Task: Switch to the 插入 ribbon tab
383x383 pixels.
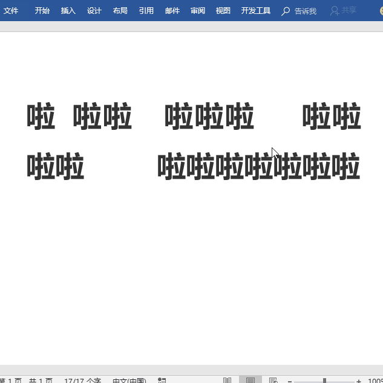Action: (68, 10)
